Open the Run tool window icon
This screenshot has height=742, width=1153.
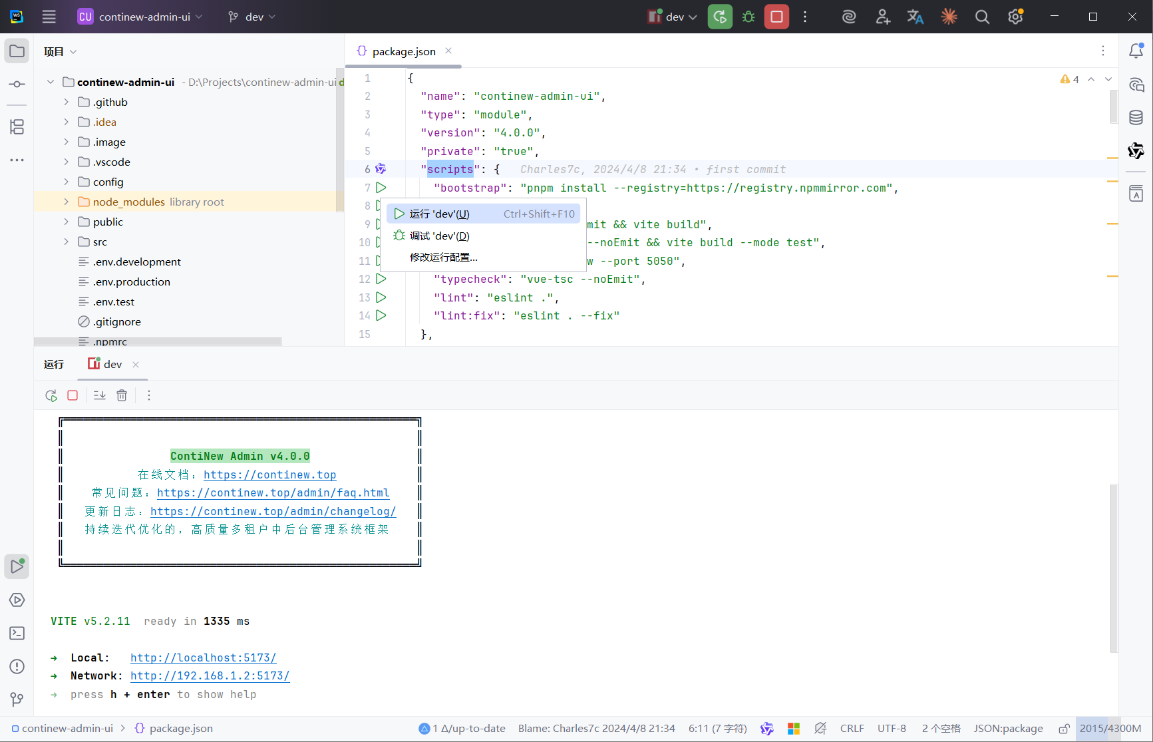click(x=17, y=566)
